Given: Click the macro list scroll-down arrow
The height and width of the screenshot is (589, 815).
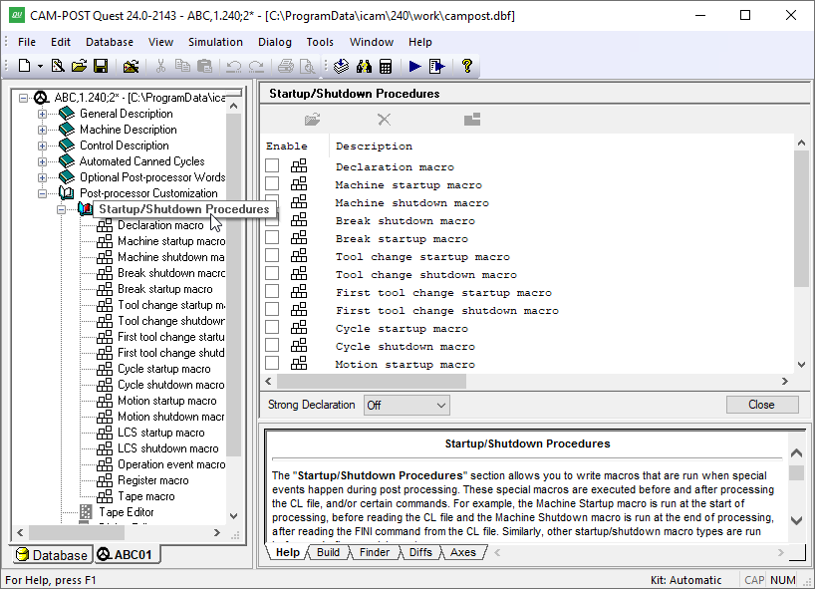Looking at the screenshot, I should (801, 365).
